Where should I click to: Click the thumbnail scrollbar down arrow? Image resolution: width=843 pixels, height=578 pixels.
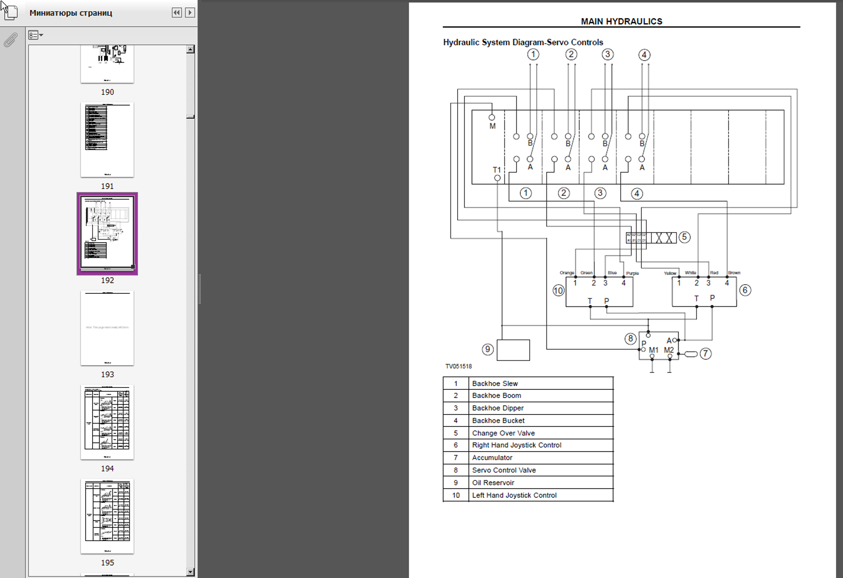[190, 572]
